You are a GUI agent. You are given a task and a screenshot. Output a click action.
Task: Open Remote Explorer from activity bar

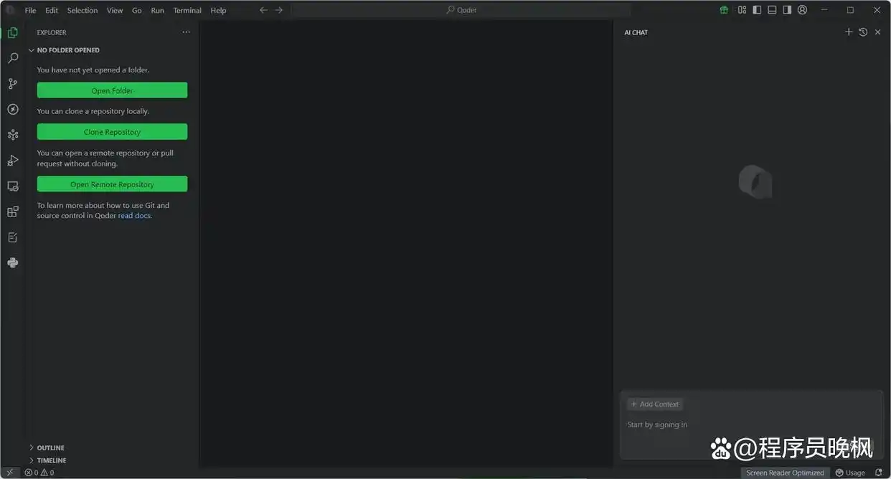click(12, 186)
